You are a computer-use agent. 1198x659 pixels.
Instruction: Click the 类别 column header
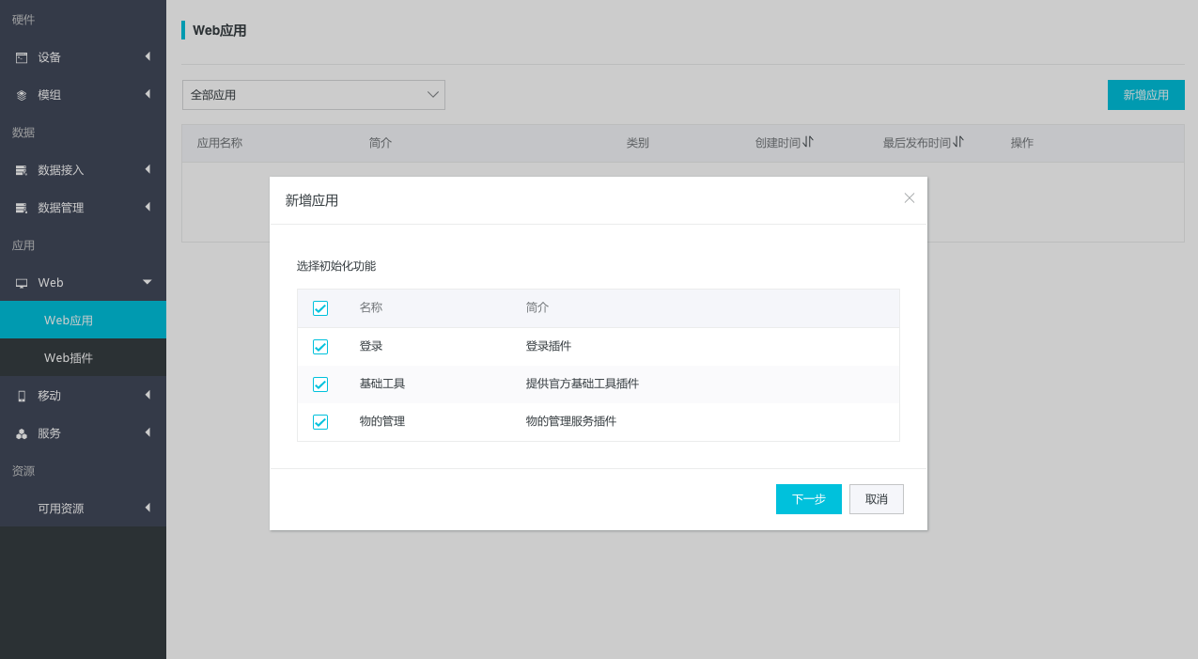[638, 143]
